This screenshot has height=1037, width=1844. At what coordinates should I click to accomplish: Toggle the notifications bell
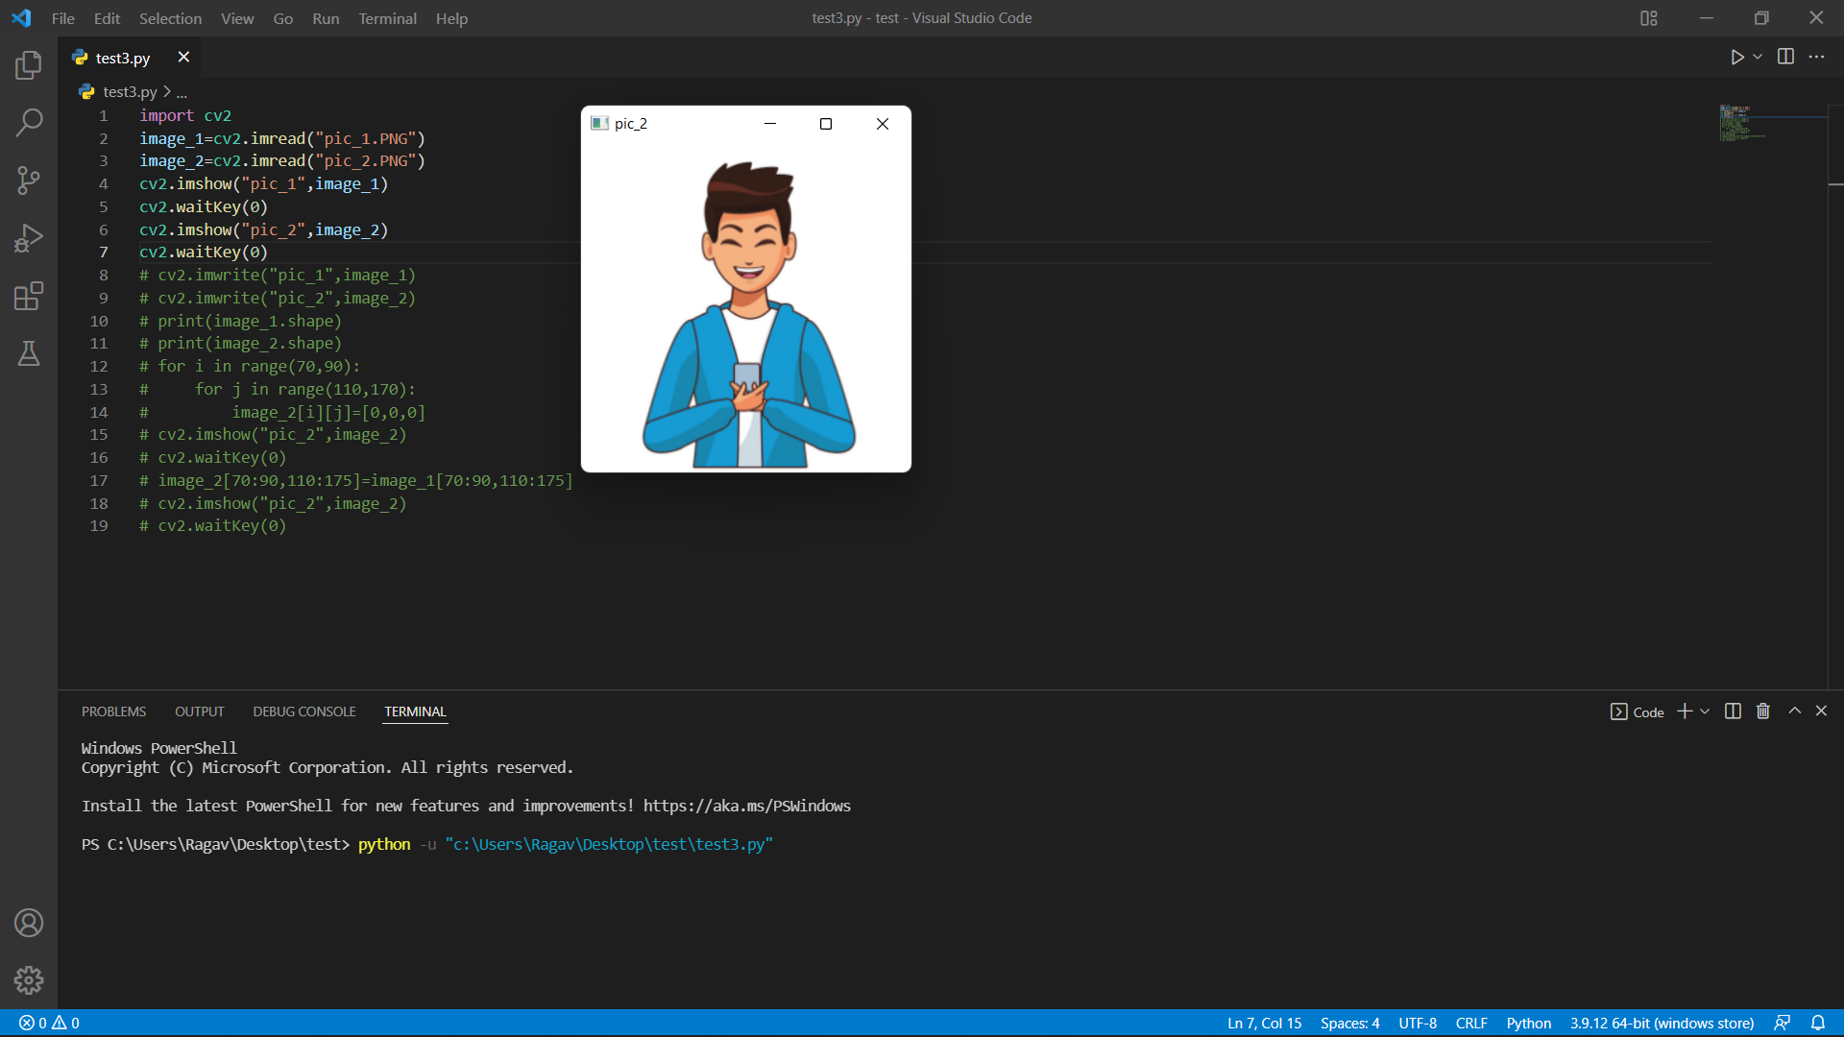[x=1820, y=1023]
